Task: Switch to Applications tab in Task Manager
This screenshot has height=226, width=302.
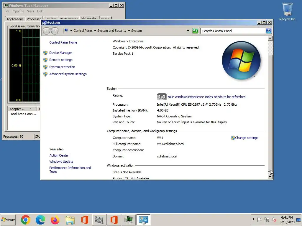Action: pyautogui.click(x=15, y=19)
